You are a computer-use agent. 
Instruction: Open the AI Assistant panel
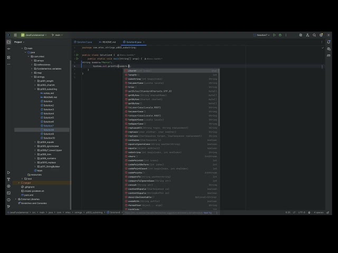(x=328, y=49)
